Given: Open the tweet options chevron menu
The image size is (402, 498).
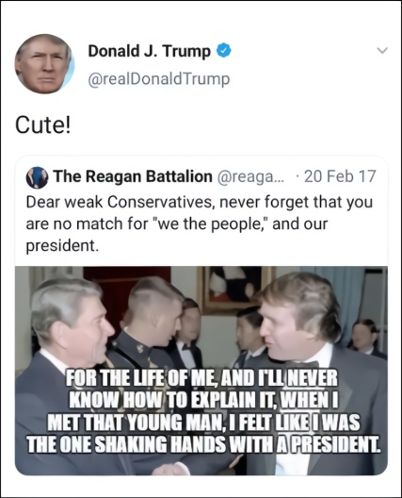Looking at the screenshot, I should pyautogui.click(x=382, y=50).
